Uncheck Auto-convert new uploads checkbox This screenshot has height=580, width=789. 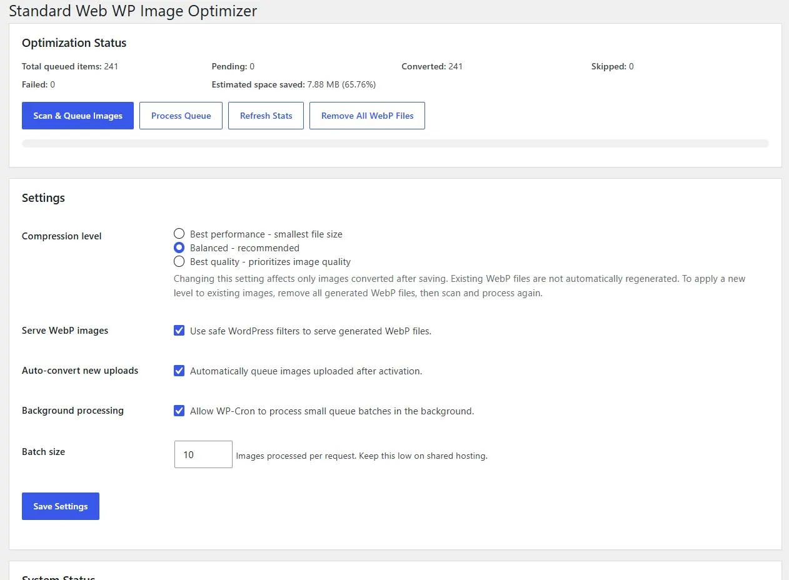pyautogui.click(x=179, y=371)
